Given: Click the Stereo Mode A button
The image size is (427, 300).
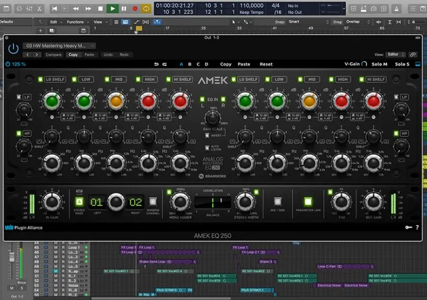Looking at the screenshot, I should point(79,202).
